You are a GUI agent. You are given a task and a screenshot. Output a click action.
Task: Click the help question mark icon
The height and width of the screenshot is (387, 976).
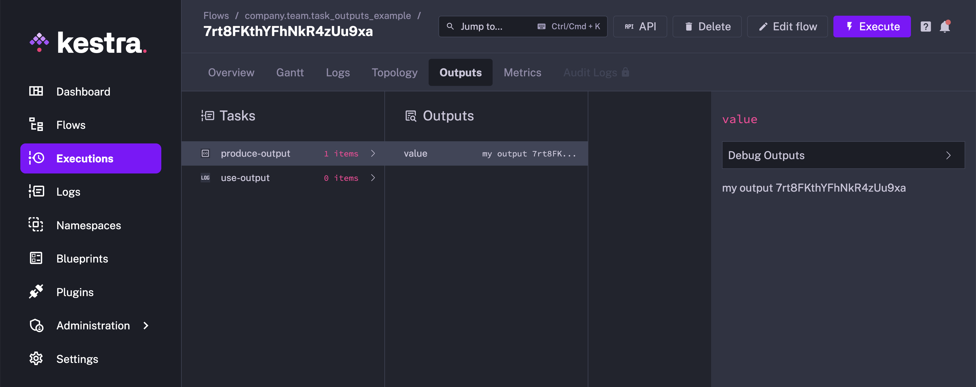[925, 27]
